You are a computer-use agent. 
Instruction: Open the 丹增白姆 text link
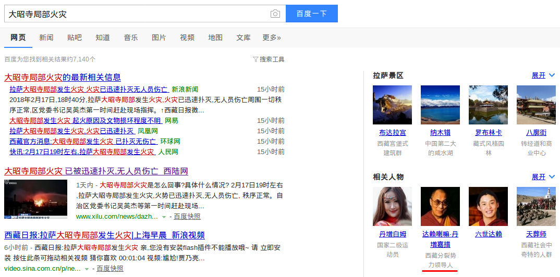coord(393,234)
